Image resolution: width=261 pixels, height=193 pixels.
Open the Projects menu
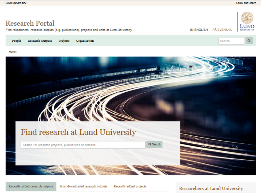click(64, 41)
